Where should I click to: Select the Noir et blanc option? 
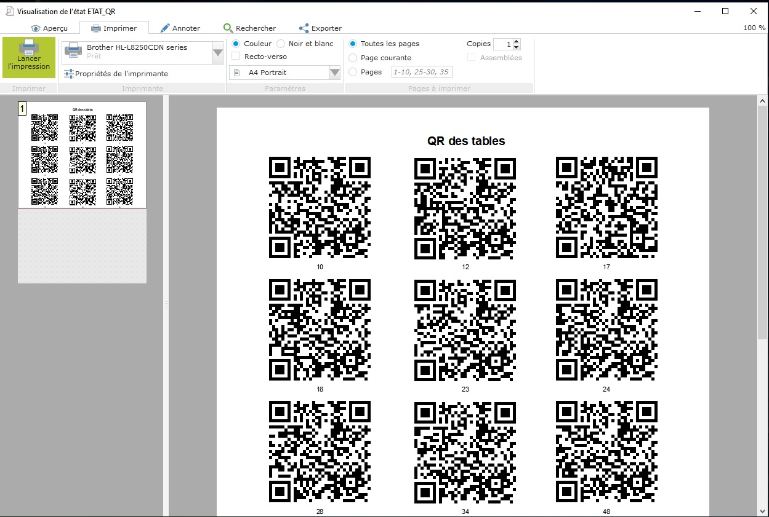tap(281, 44)
